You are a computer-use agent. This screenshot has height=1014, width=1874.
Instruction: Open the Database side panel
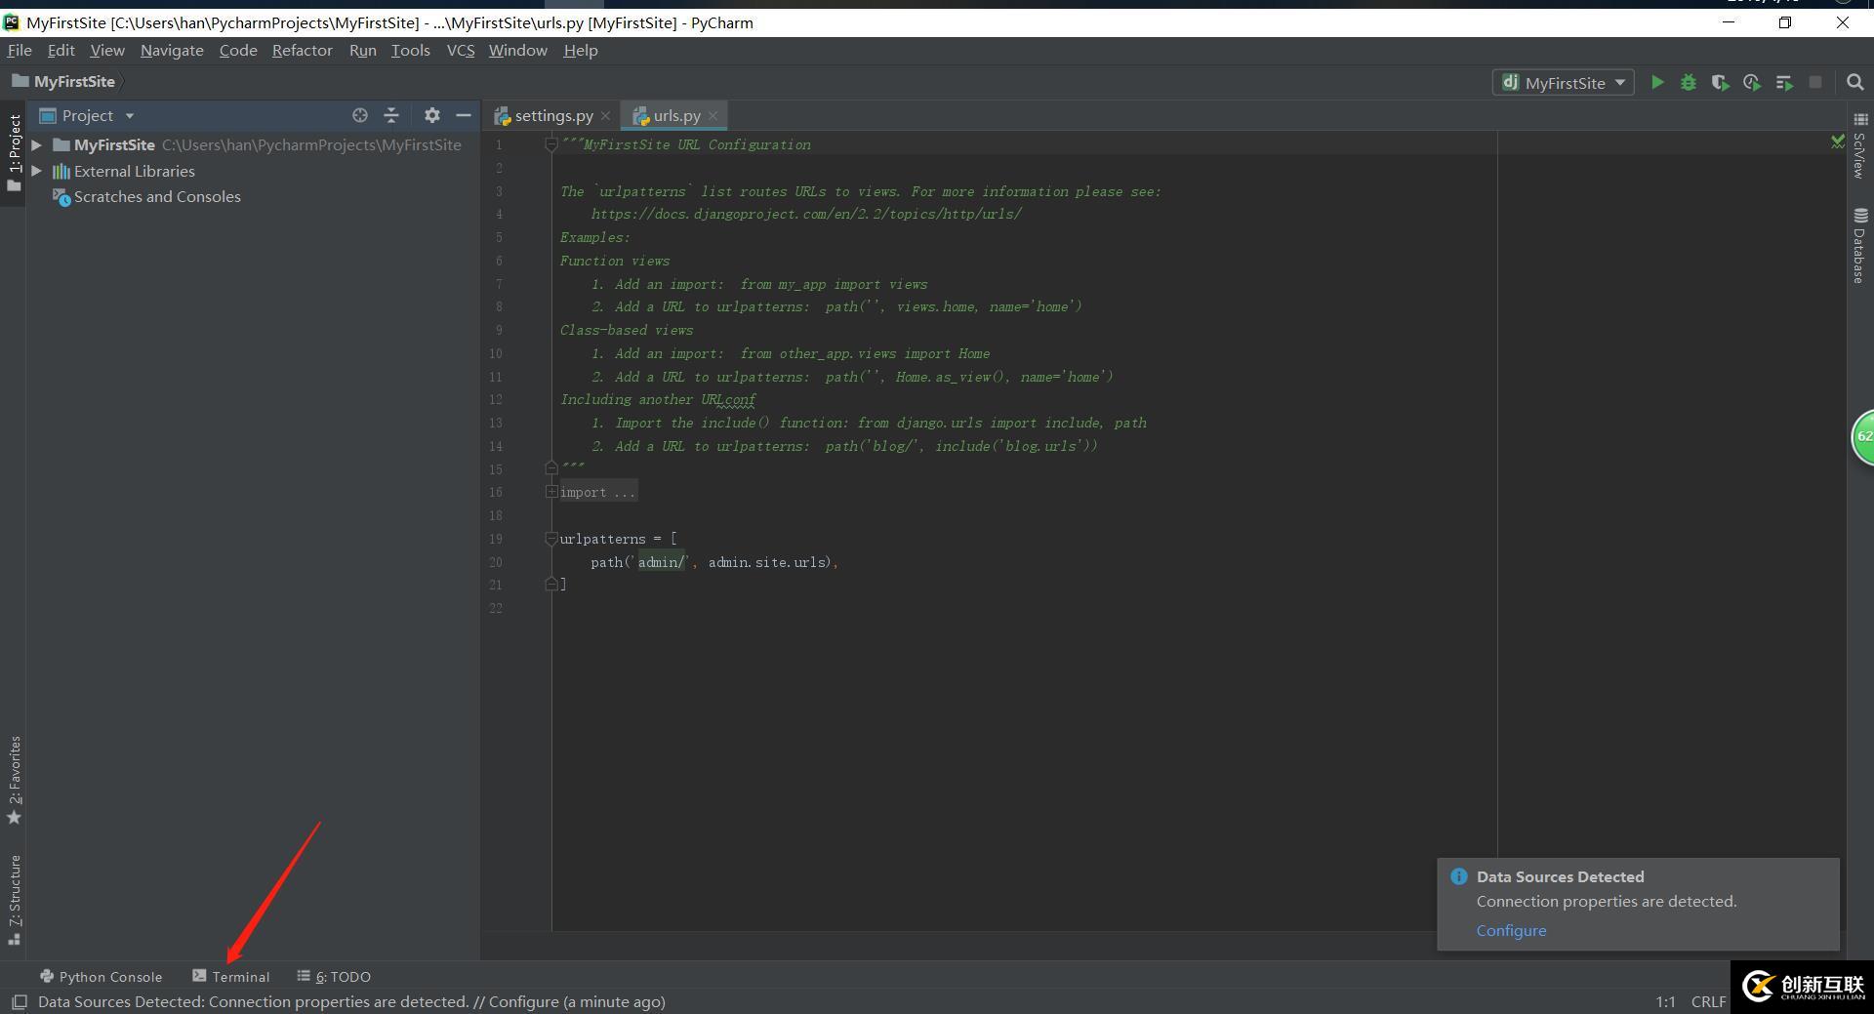coord(1859,245)
